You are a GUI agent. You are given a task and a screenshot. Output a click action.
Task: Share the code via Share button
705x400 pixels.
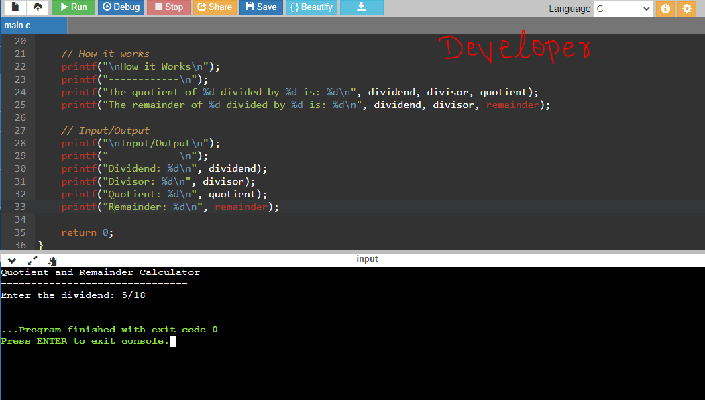[214, 7]
